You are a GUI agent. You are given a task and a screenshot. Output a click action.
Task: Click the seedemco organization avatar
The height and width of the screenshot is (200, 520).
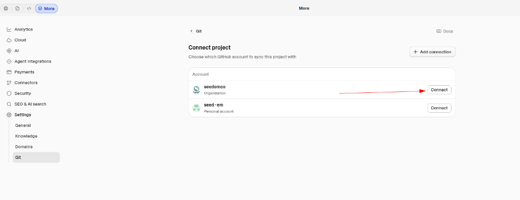tap(197, 90)
